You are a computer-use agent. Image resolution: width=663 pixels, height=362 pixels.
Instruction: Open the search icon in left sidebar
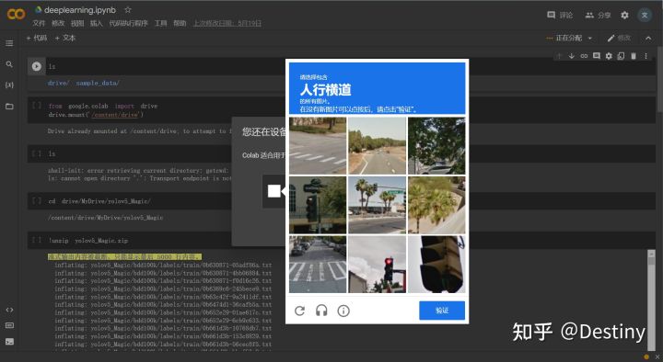(9, 64)
